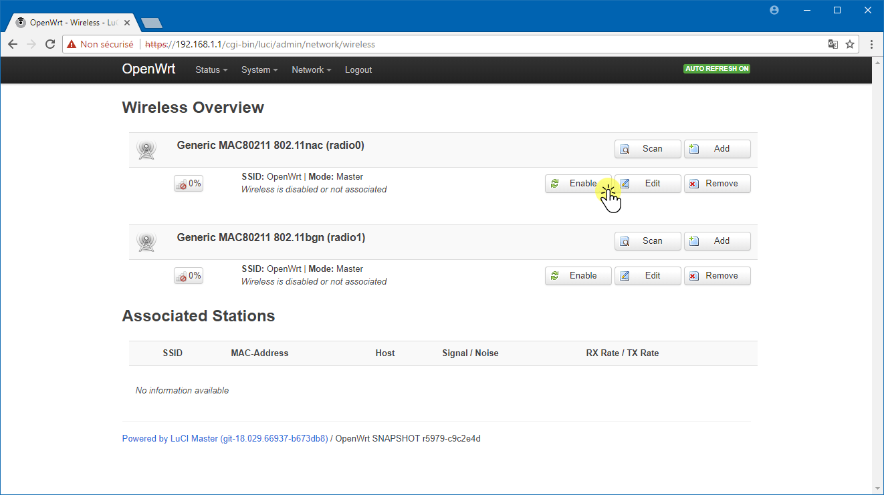Click the Signal / Noise column header

(x=470, y=353)
